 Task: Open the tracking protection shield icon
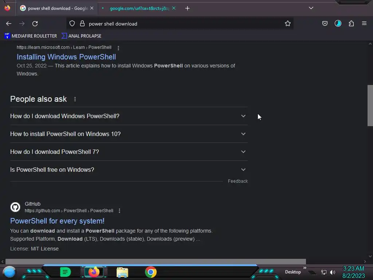72,24
